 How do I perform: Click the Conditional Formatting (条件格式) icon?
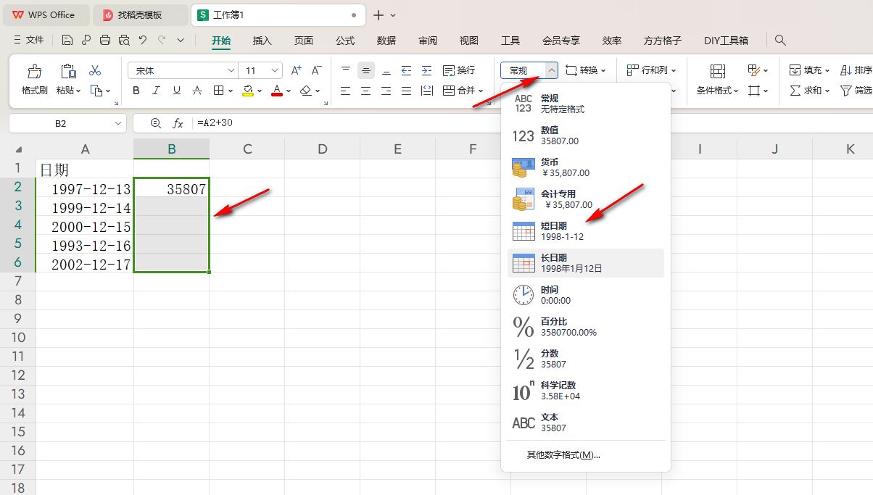coord(717,71)
